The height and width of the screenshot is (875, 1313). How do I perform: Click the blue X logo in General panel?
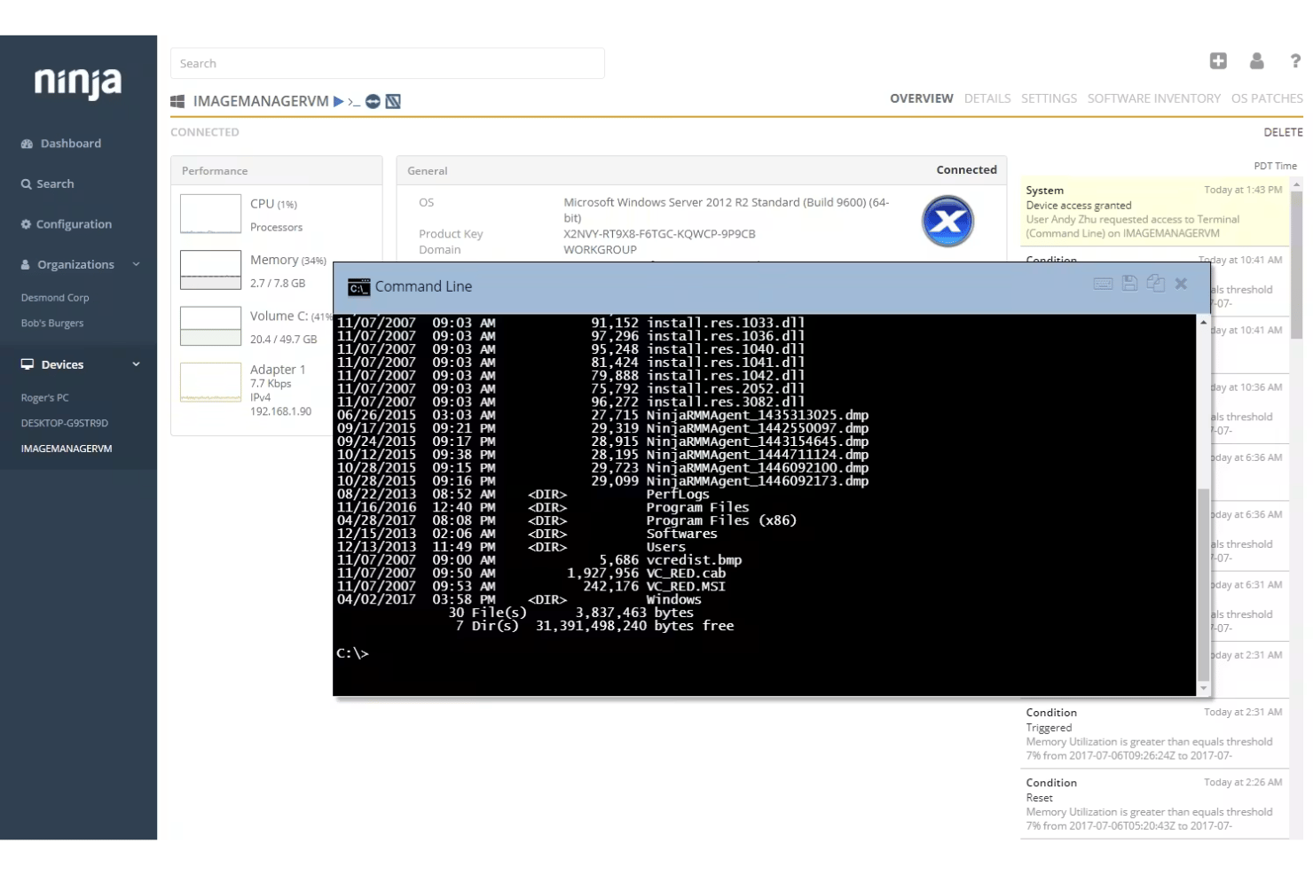947,222
